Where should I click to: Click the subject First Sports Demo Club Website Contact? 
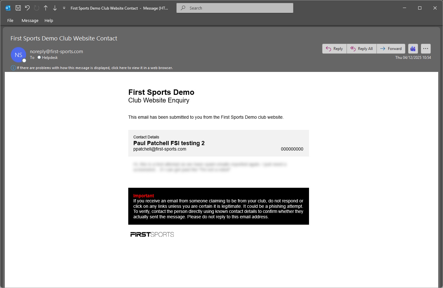tap(64, 39)
